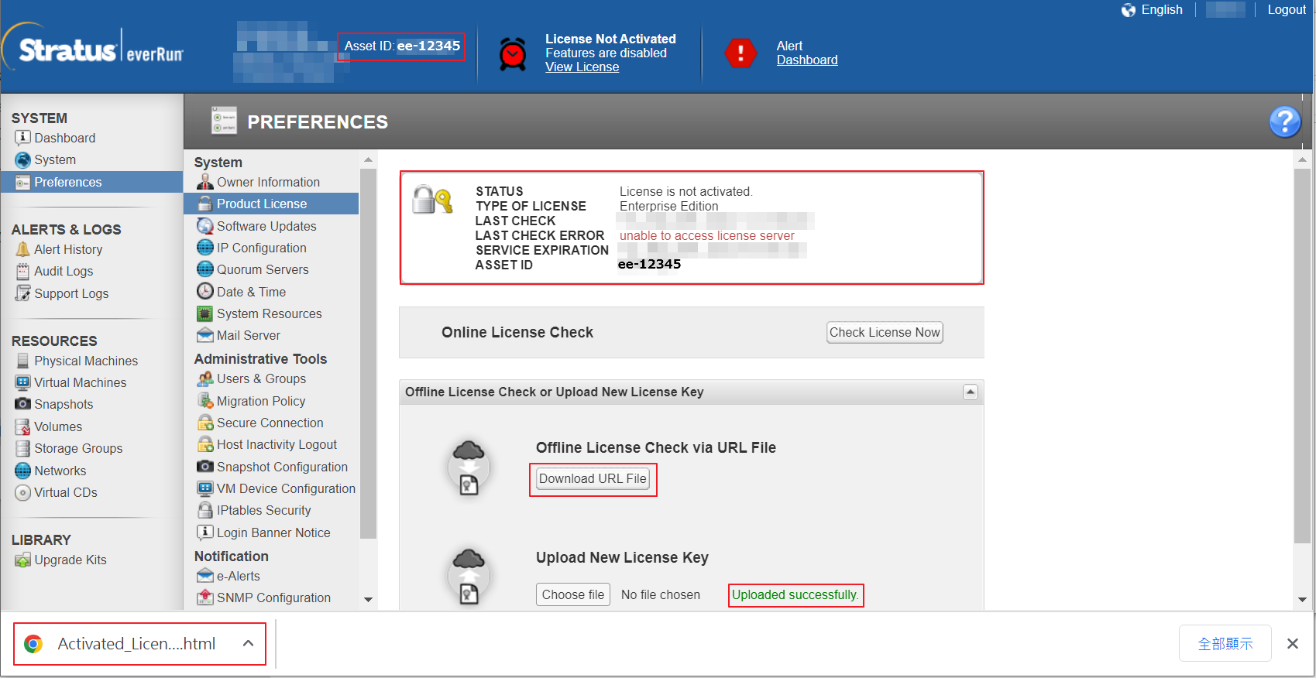The width and height of the screenshot is (1316, 678).
Task: Open Product License preferences page
Action: 271,204
